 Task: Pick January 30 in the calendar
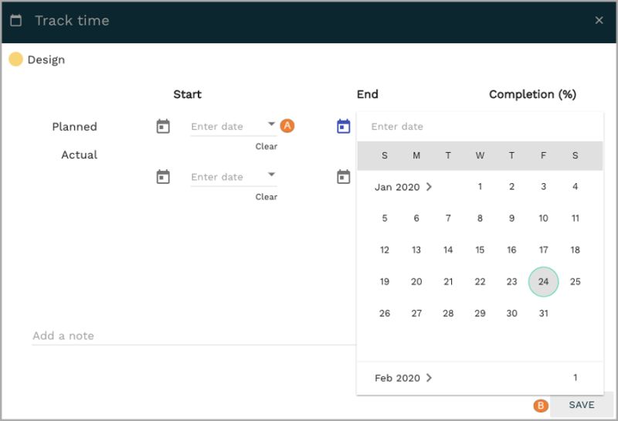[x=511, y=314]
